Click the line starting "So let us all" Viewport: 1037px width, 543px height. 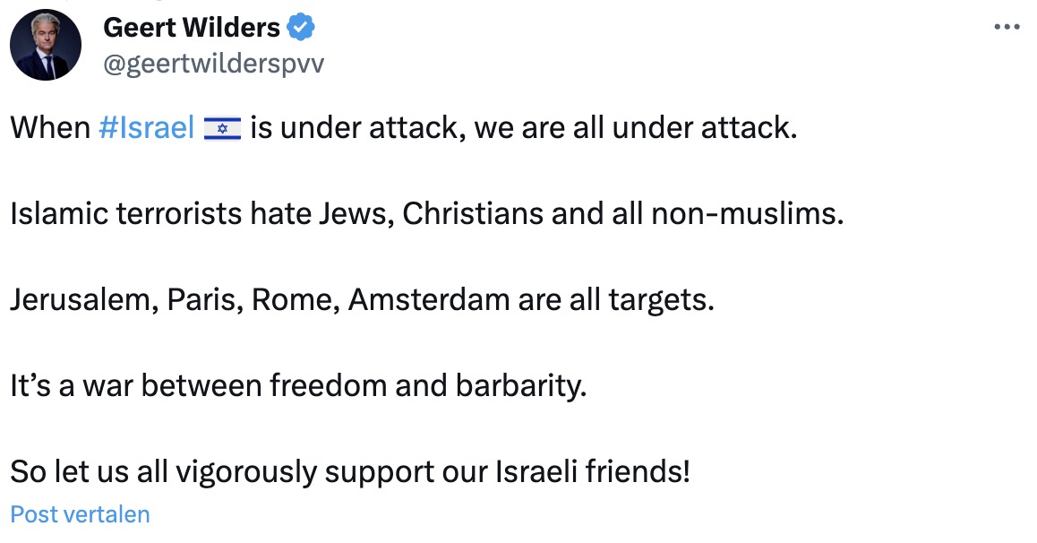point(349,471)
